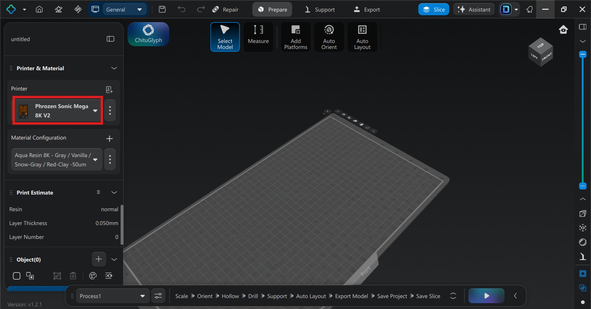The image size is (591, 309).
Task: Open the Phrozen Sonic Mega 8K V2 dropdown
Action: click(58, 111)
